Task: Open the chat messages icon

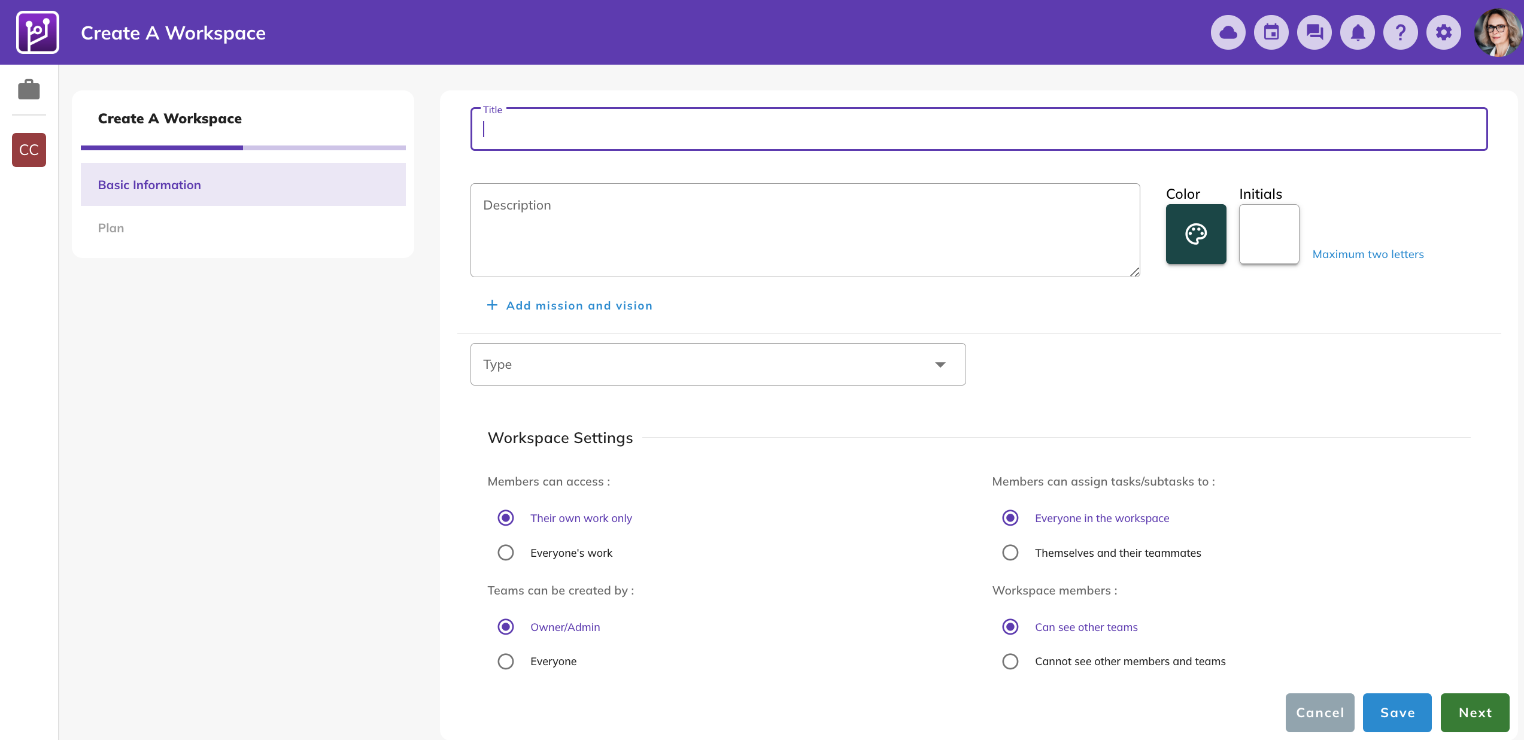Action: [x=1314, y=32]
